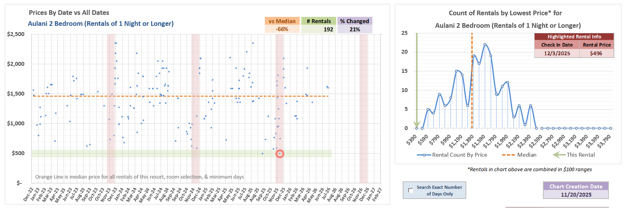This screenshot has height=208, width=625.
Task: Select the # Rentals header cell
Action: (x=319, y=21)
